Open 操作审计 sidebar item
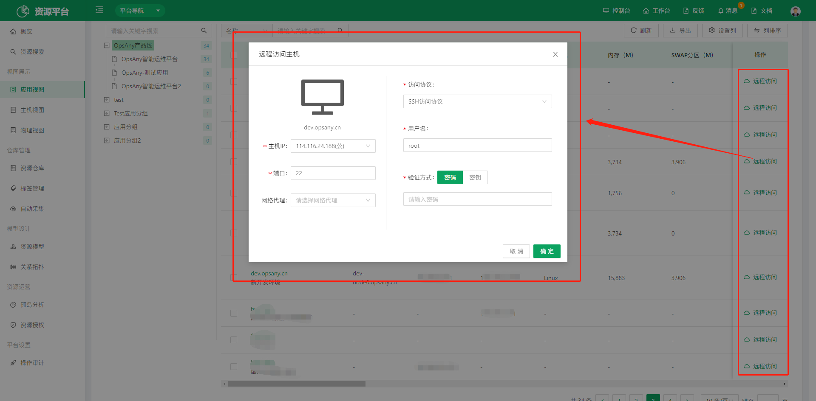This screenshot has height=401, width=816. [x=42, y=363]
